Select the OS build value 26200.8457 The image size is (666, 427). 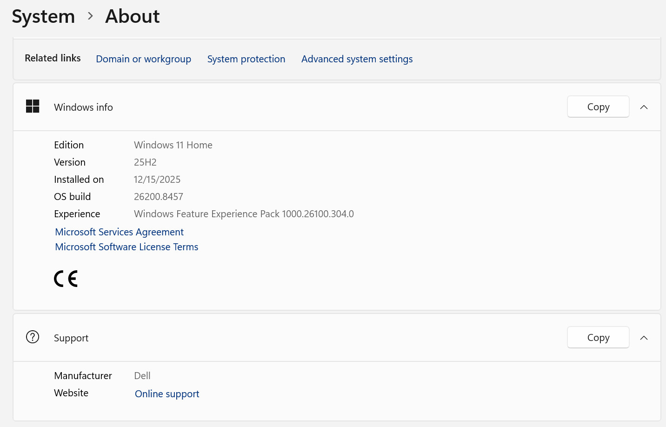tap(159, 196)
